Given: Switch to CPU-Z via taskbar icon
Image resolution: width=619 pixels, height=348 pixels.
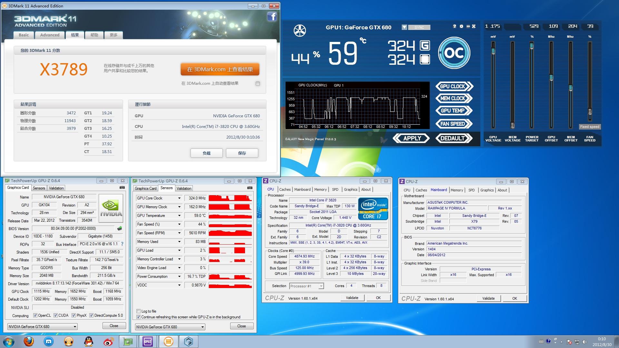Looking at the screenshot, I should (x=148, y=342).
